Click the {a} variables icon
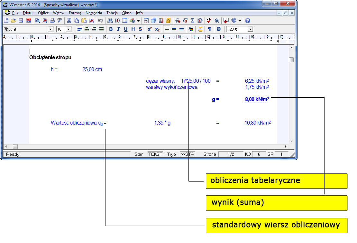 coord(117,21)
